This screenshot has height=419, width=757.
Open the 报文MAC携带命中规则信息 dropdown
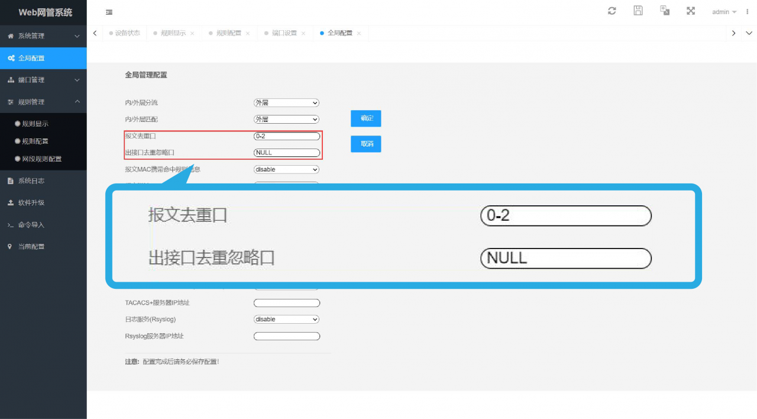[286, 169]
